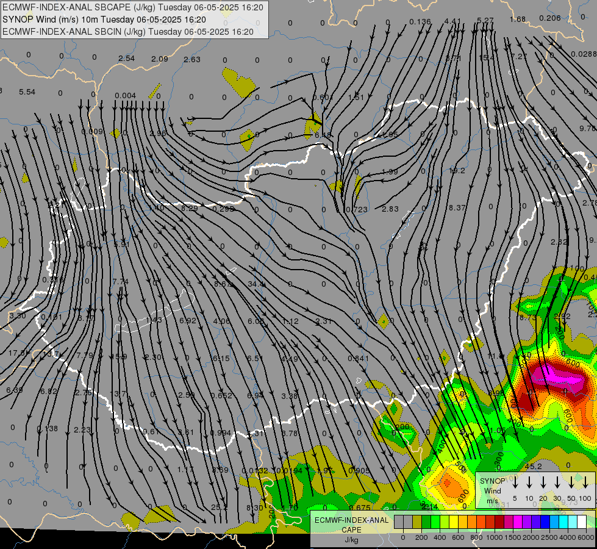Screen dimensions: 597x549
Task: Click the yellow CAPE legend swatch
Action: tap(454, 522)
